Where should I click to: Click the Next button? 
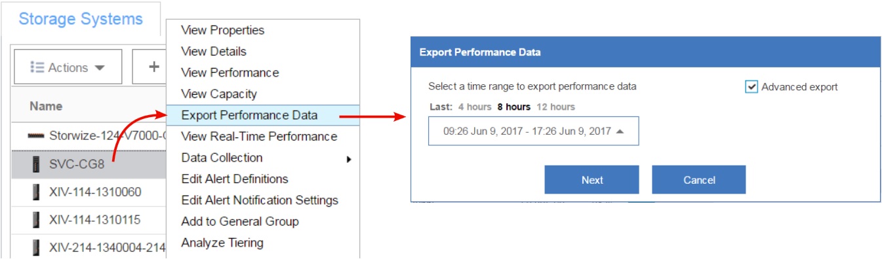point(592,180)
